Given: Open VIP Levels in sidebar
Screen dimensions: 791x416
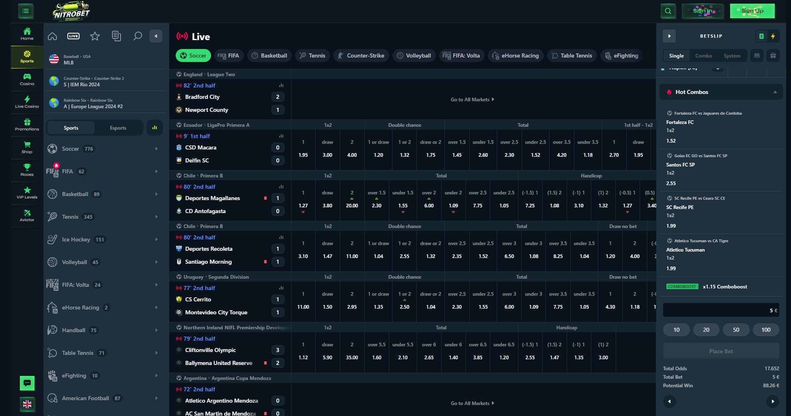Looking at the screenshot, I should point(27,193).
